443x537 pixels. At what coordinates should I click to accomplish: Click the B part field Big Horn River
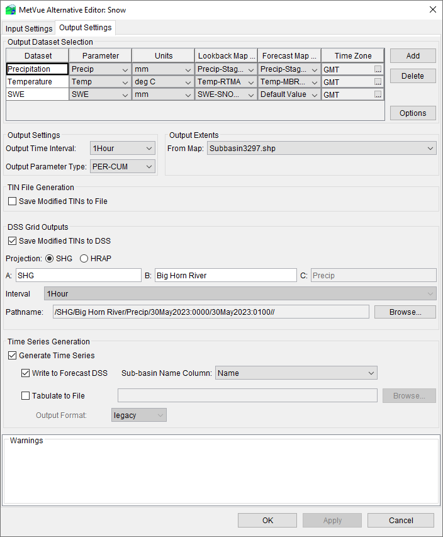click(226, 275)
